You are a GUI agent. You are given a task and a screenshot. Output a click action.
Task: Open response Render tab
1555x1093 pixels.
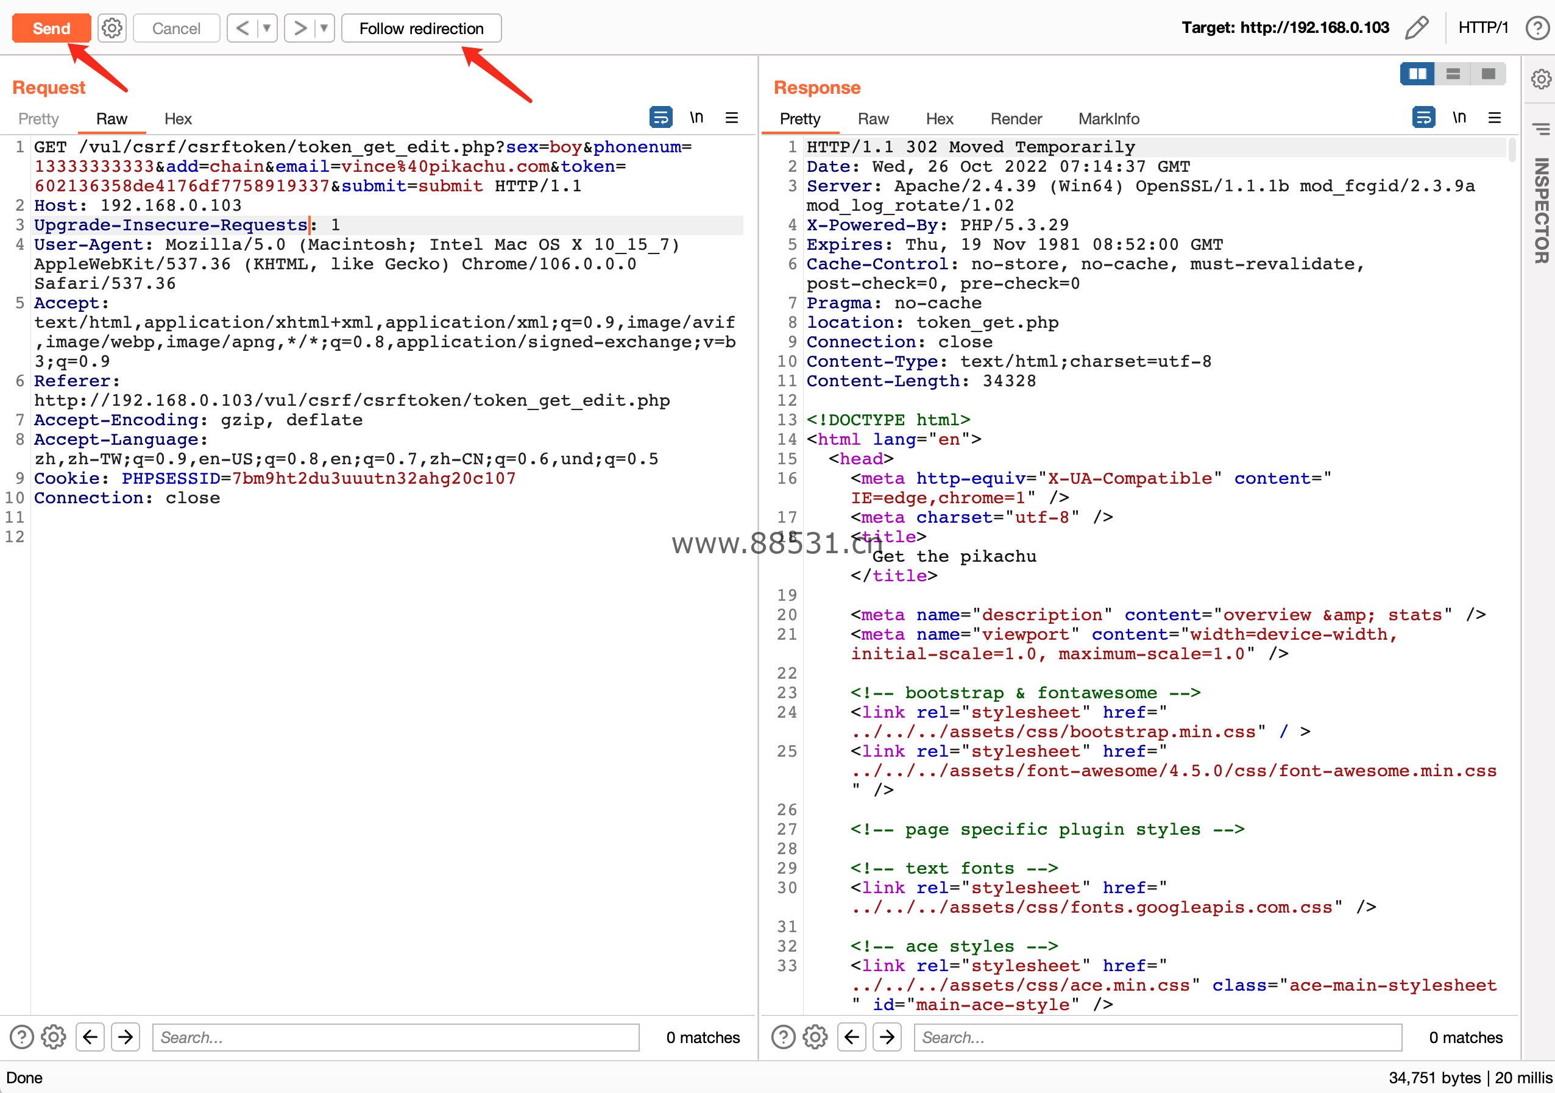(1016, 119)
